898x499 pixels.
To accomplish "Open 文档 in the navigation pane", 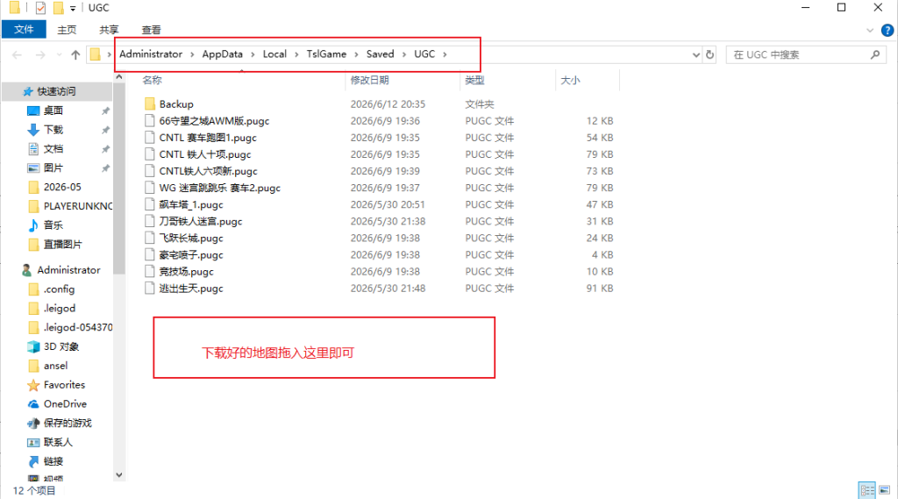I will (x=53, y=149).
